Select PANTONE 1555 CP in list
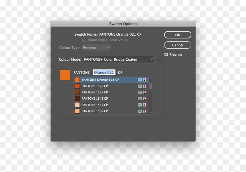The width and height of the screenshot is (246, 172). (x=111, y=105)
